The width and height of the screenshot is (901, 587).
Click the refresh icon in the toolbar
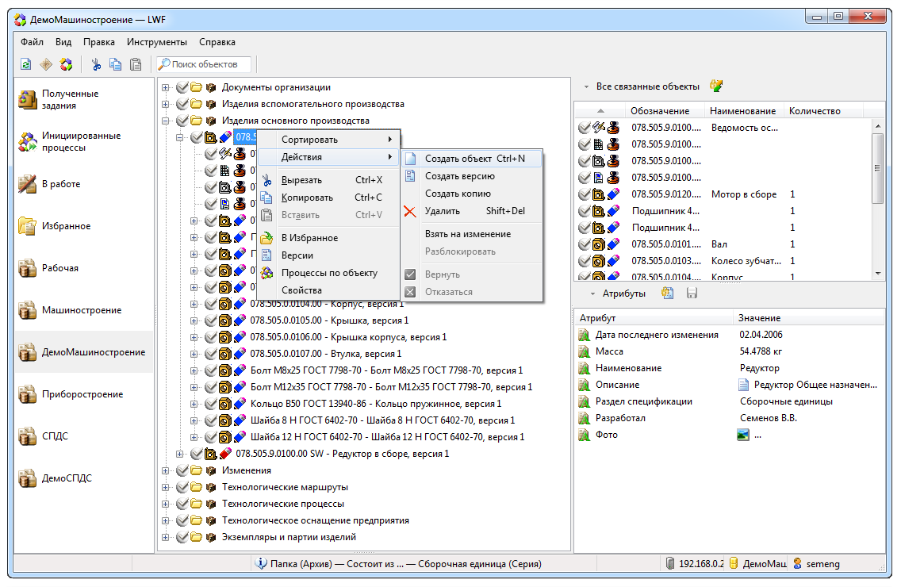click(x=25, y=64)
